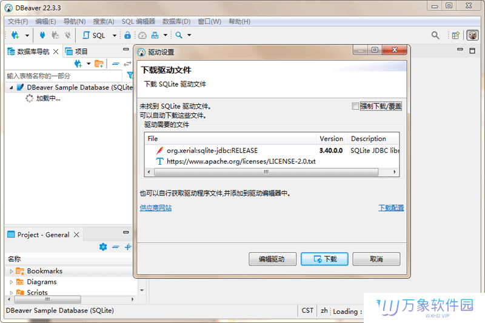Minimize the Project - General panel

[x=125, y=233]
